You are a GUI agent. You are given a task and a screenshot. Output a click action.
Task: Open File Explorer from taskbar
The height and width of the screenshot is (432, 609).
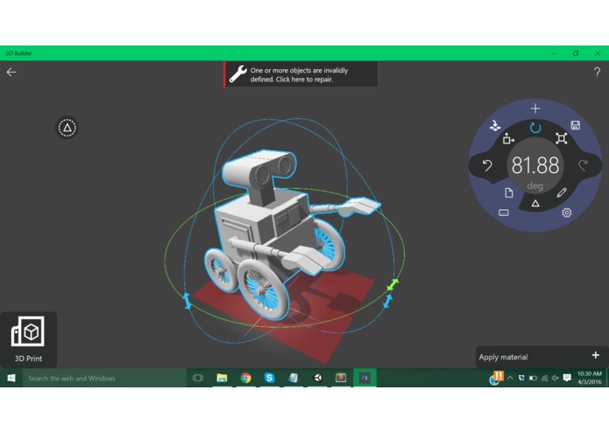point(222,378)
